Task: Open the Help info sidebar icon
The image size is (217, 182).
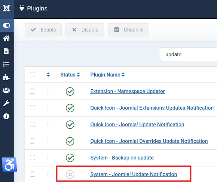Action: [x=6, y=116]
